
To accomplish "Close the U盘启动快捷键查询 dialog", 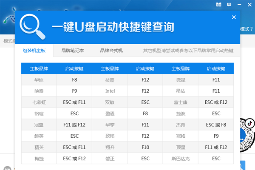I will pos(234,17).
